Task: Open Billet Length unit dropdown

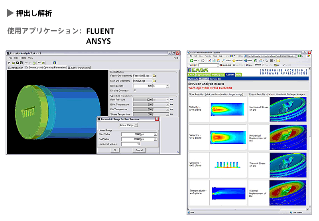Action: (x=167, y=86)
